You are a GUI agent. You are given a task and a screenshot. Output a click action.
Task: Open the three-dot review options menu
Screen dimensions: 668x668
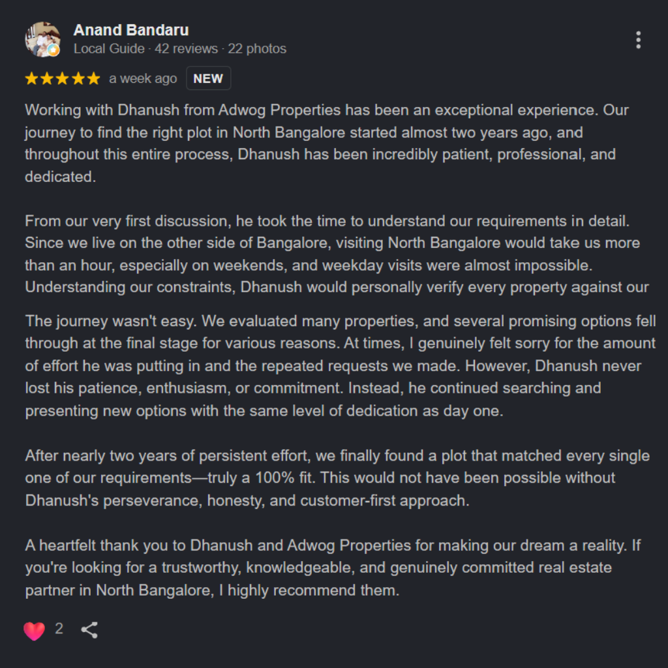pos(638,40)
